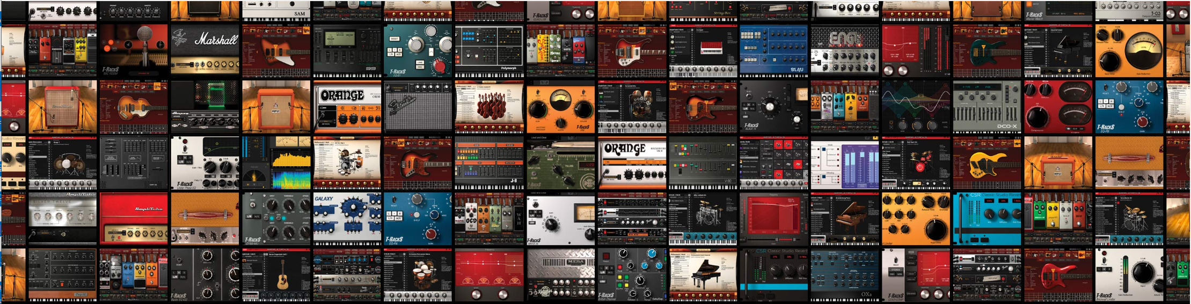Select the SAM synth thumbnail

[x=276, y=10]
